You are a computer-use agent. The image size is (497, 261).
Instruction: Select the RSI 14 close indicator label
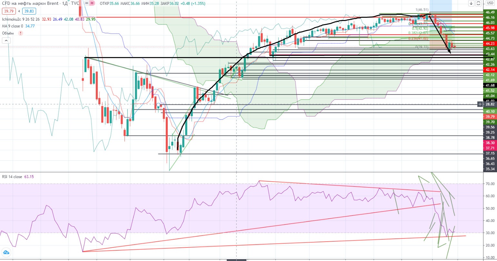[x=12, y=177]
